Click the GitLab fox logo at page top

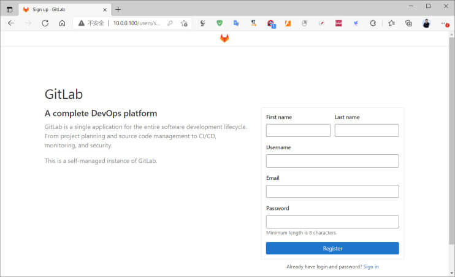click(x=224, y=38)
